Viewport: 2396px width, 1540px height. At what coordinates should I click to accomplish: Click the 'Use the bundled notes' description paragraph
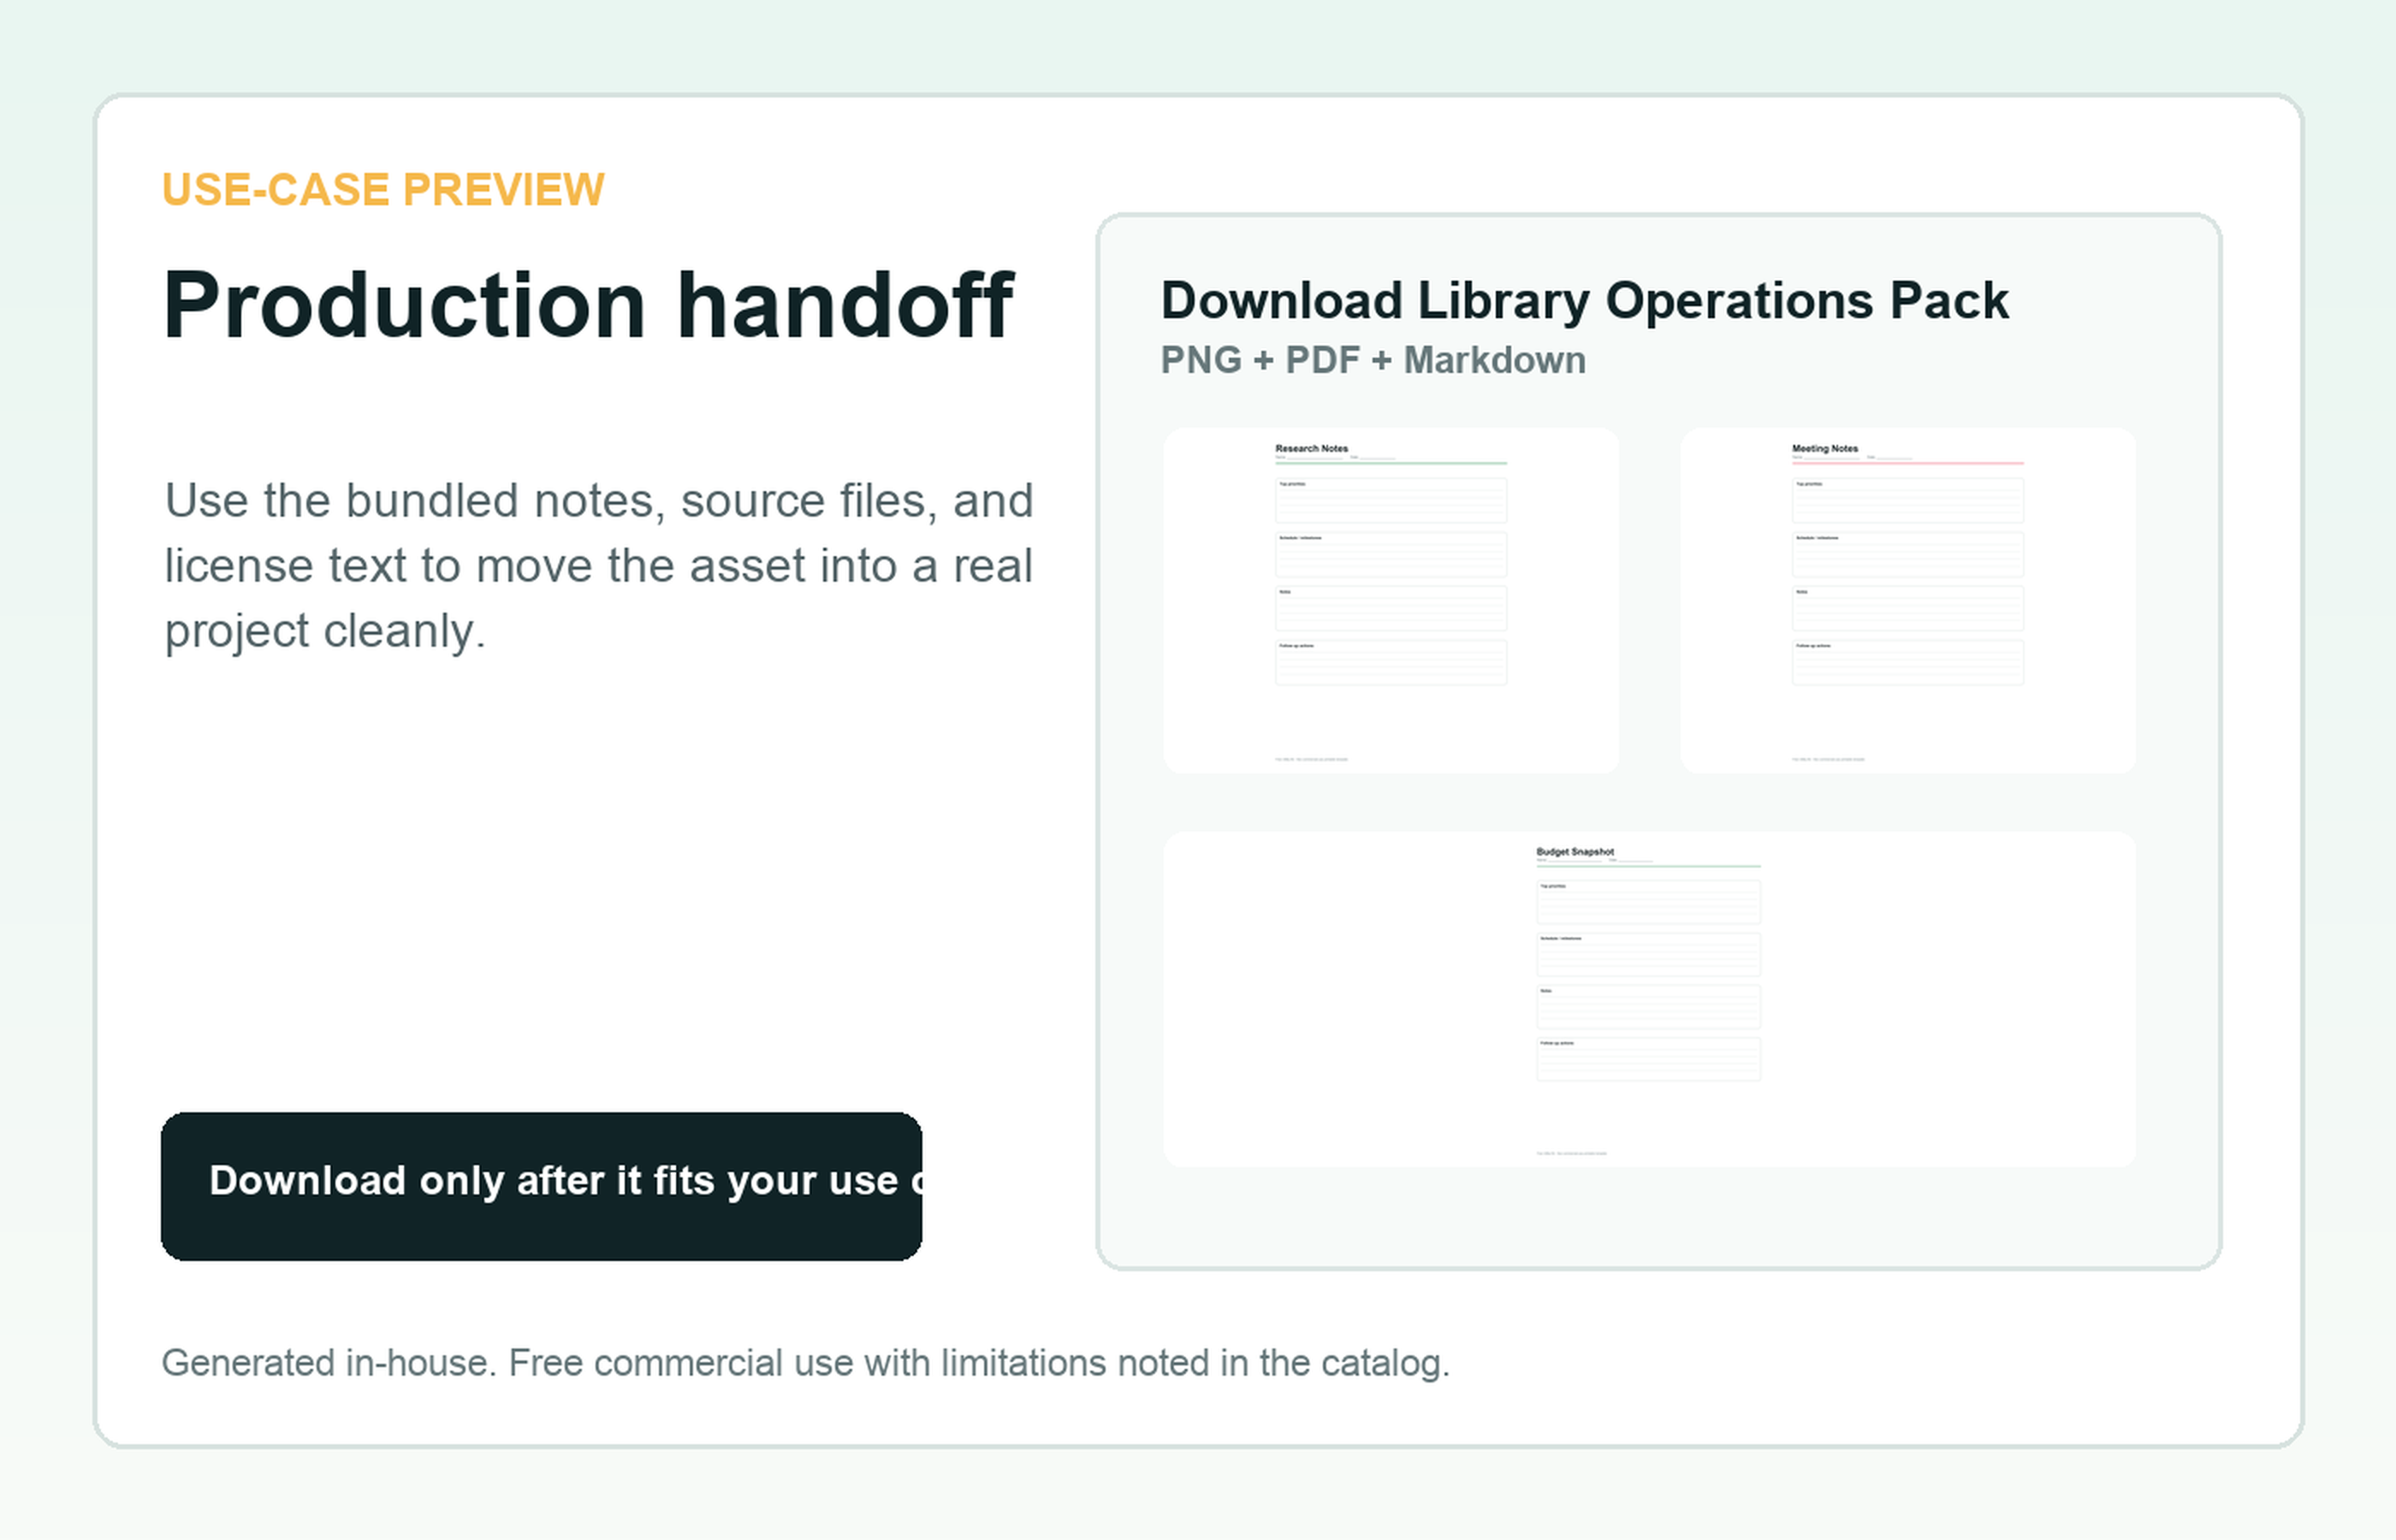click(599, 566)
